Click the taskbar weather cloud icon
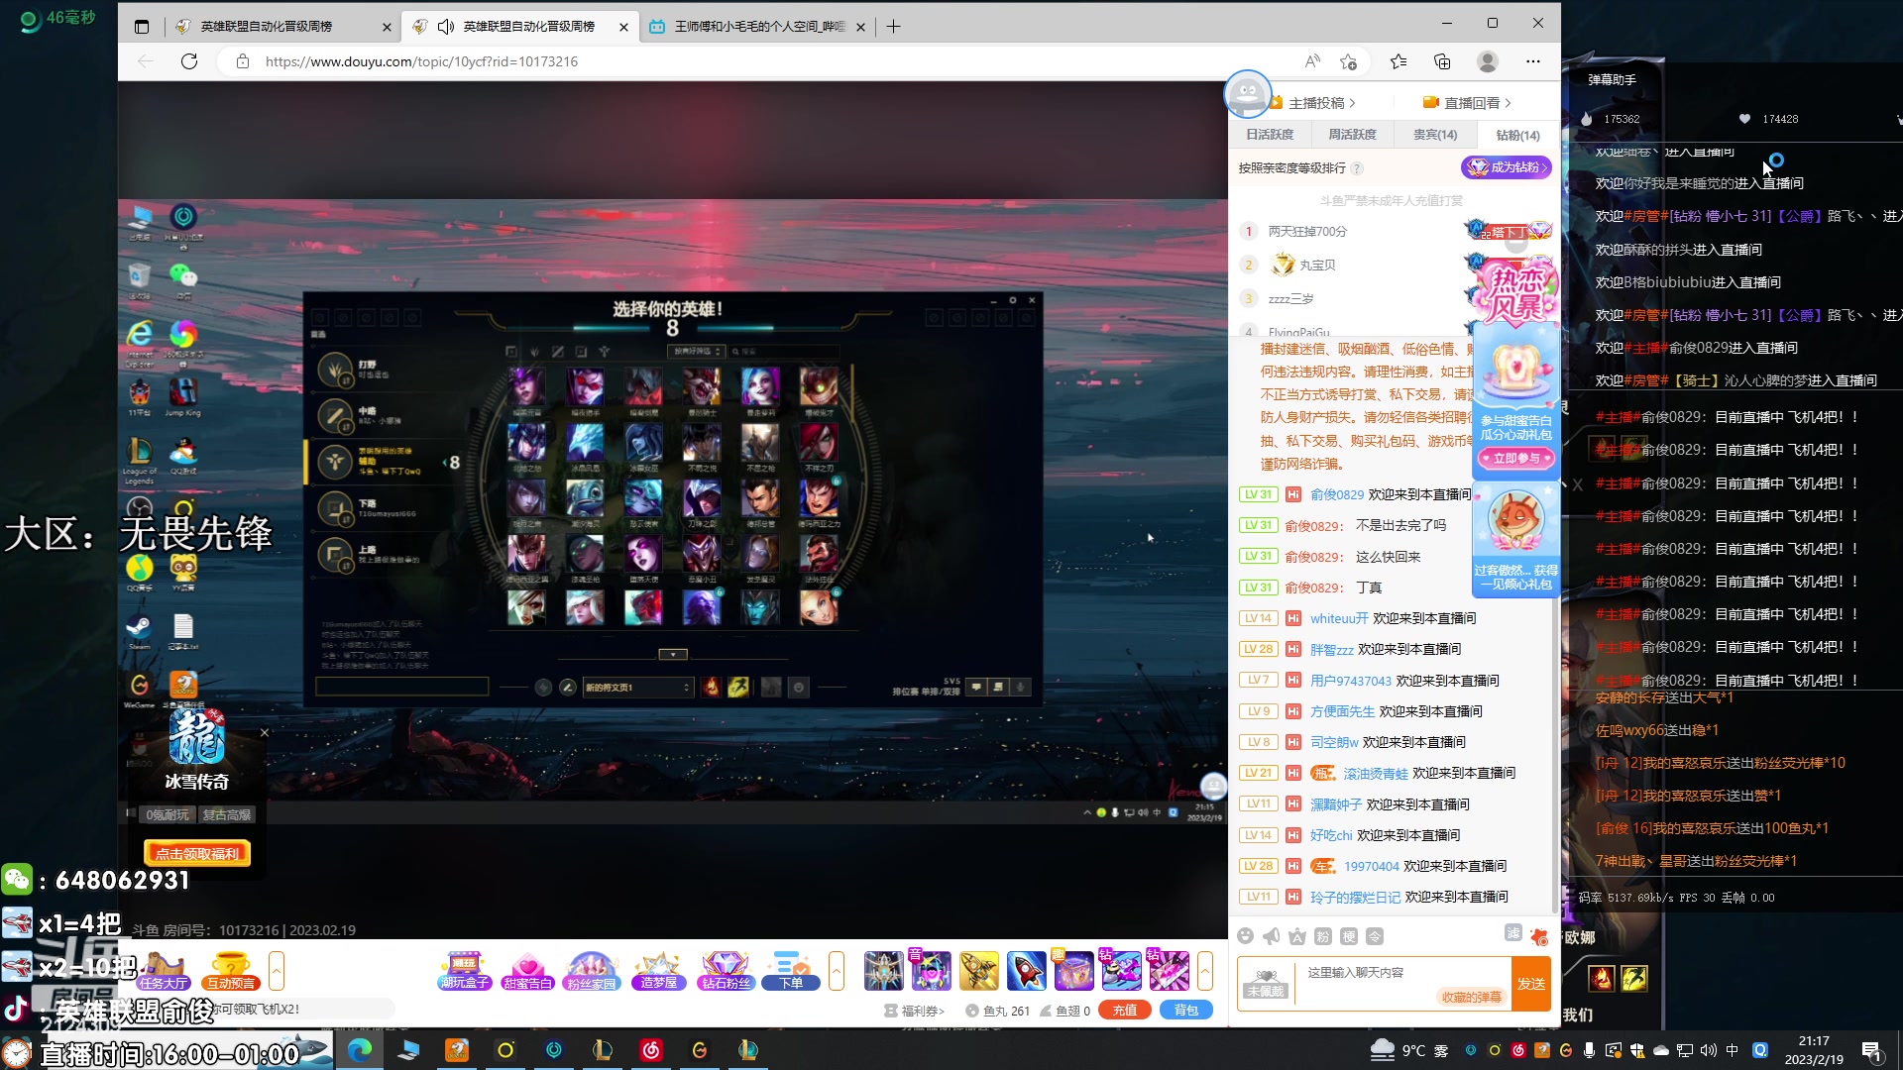This screenshot has width=1903, height=1070. [1382, 1050]
